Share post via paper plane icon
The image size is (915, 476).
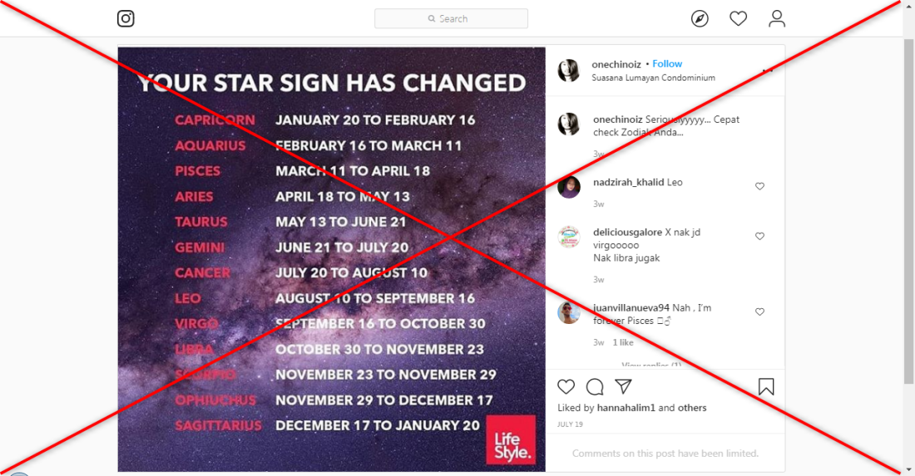[x=623, y=386]
